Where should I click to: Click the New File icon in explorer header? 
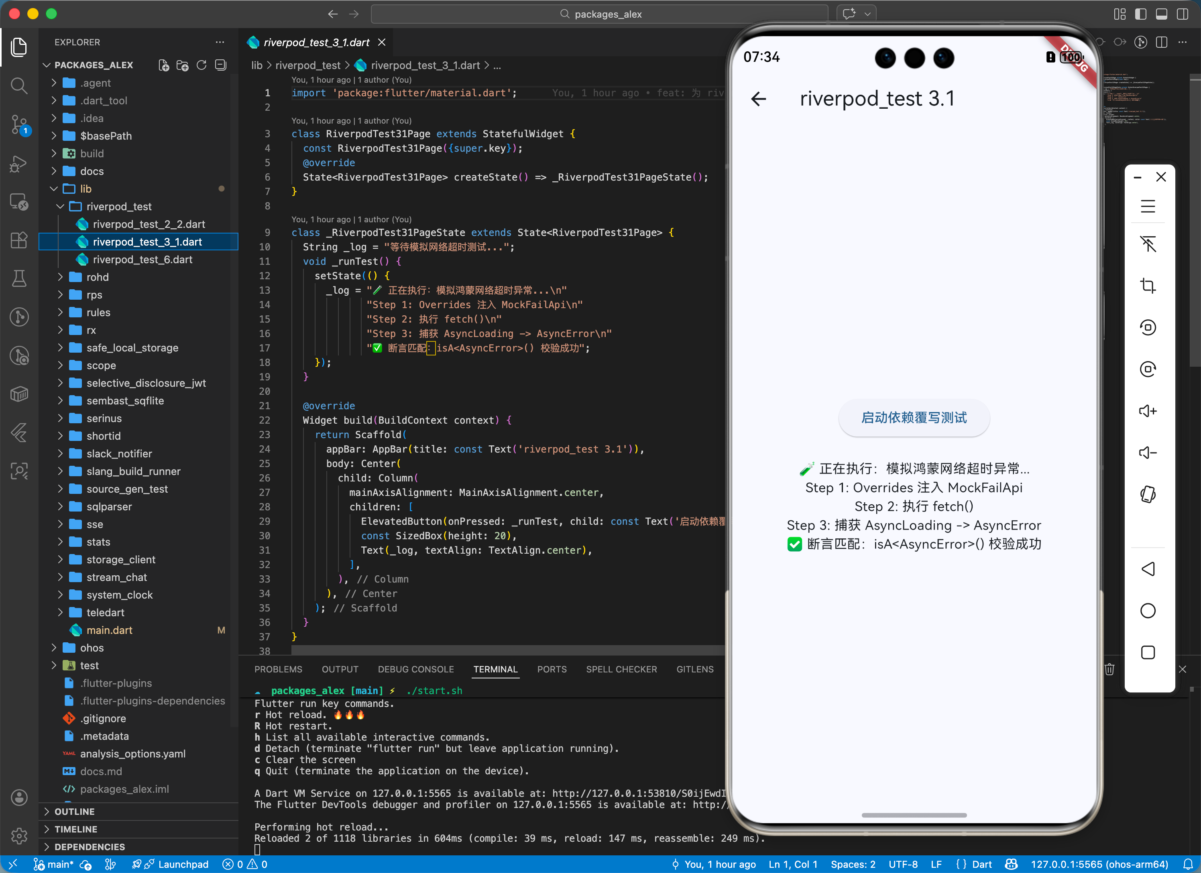point(164,65)
